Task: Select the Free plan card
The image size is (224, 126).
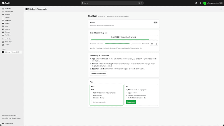Action: click(106, 95)
